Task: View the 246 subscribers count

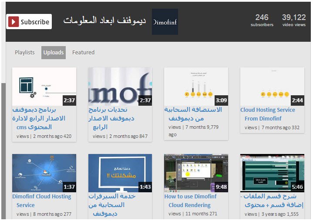Action: 262,20
